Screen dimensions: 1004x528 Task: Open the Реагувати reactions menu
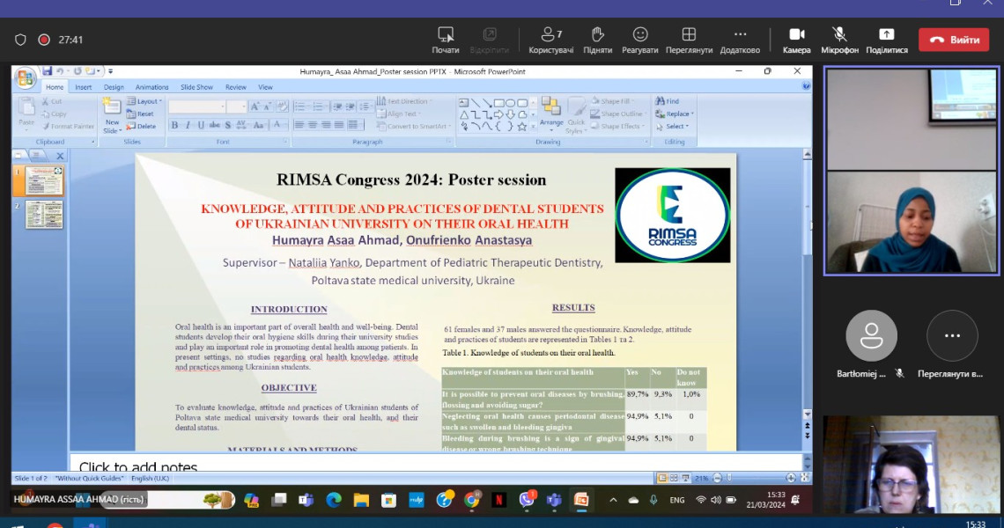639,40
